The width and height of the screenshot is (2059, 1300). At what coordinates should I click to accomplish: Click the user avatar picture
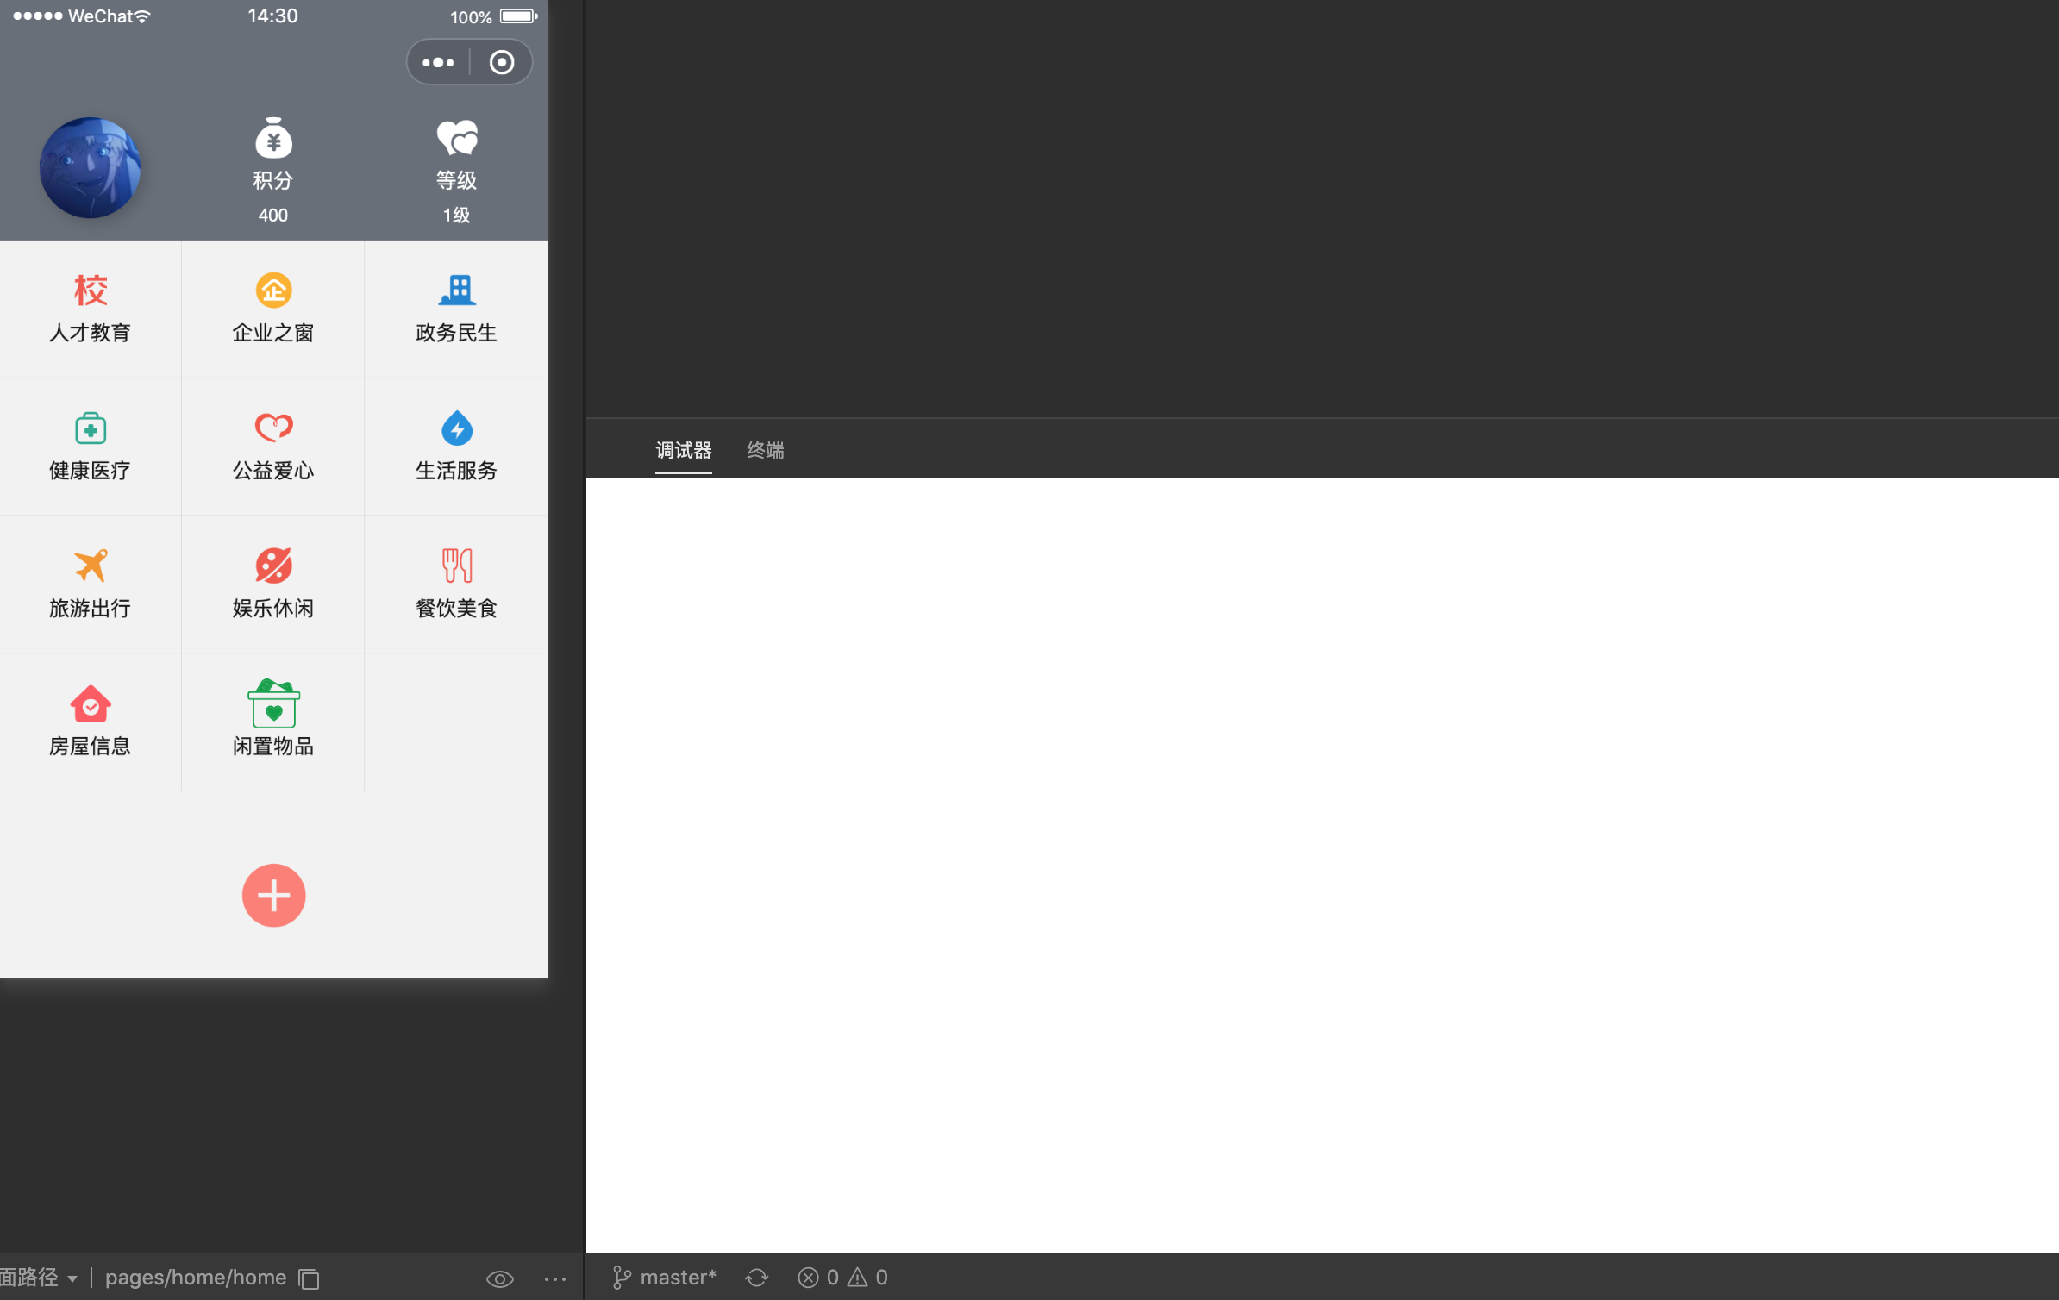(90, 168)
